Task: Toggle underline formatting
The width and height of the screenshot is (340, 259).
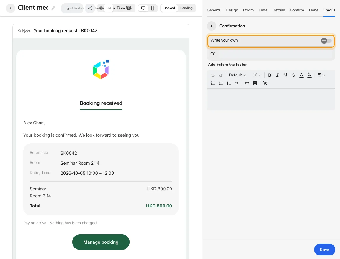Action: click(x=285, y=75)
